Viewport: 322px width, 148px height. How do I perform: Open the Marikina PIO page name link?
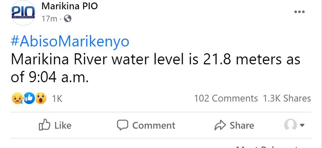click(69, 6)
